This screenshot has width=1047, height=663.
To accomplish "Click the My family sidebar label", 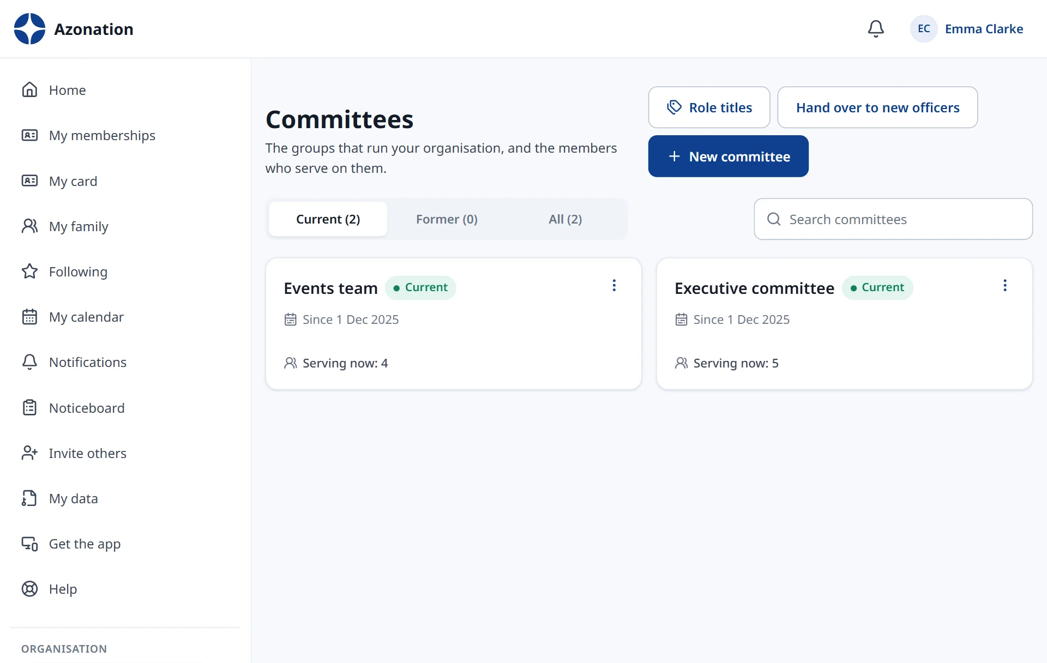I will click(79, 226).
